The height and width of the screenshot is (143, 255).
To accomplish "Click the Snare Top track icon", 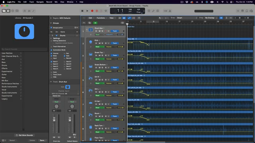I will pos(90,54).
